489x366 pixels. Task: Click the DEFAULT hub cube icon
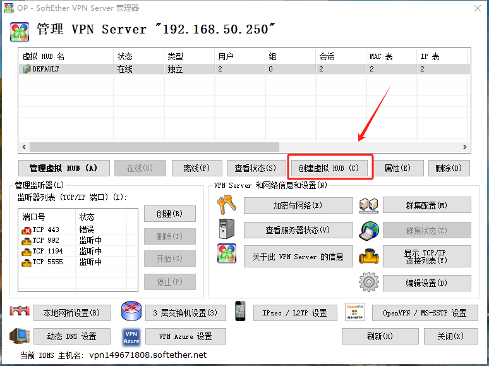pyautogui.click(x=27, y=69)
